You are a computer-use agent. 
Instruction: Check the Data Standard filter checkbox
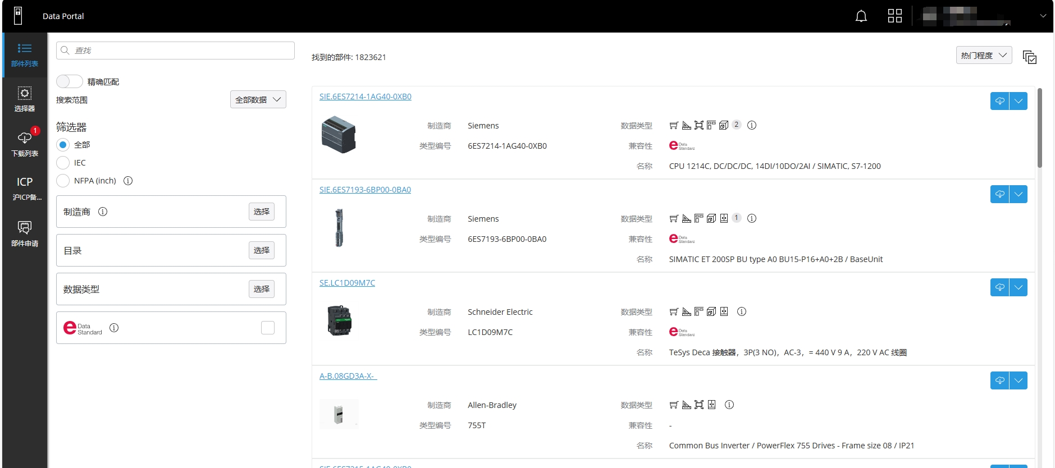pyautogui.click(x=268, y=328)
